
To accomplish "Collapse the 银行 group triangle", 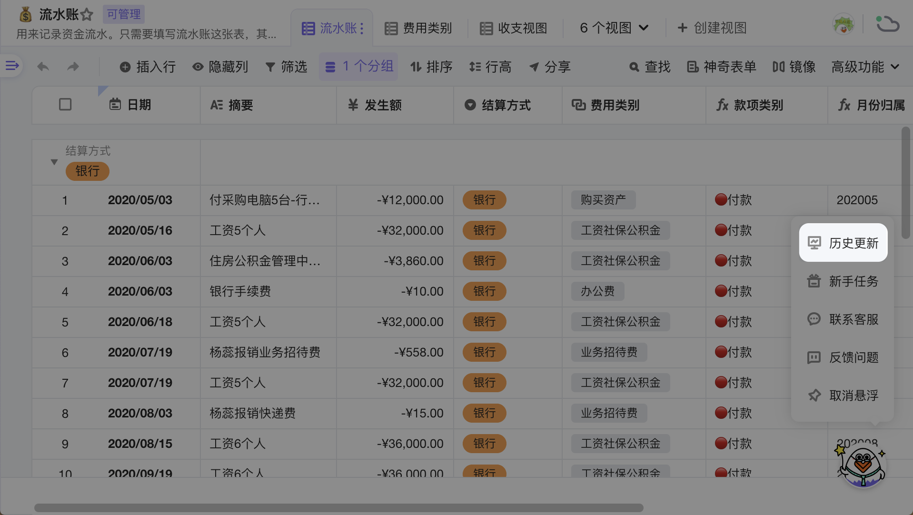I will tap(54, 162).
